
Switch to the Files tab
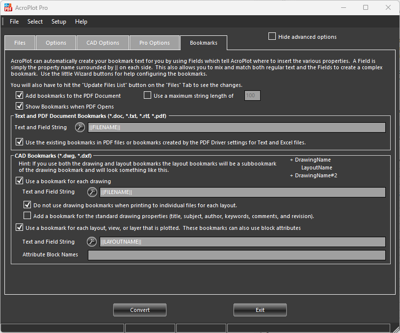[20, 43]
